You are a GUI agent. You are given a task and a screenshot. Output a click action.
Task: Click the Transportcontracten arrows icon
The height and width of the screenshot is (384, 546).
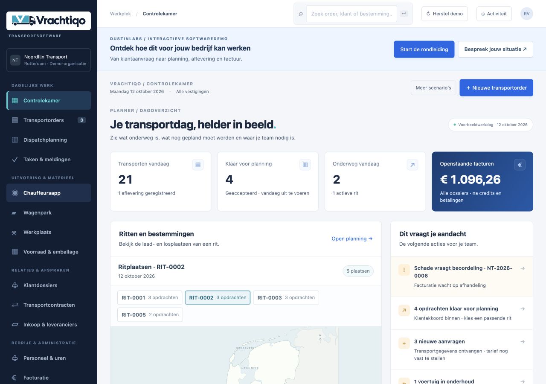(15, 305)
